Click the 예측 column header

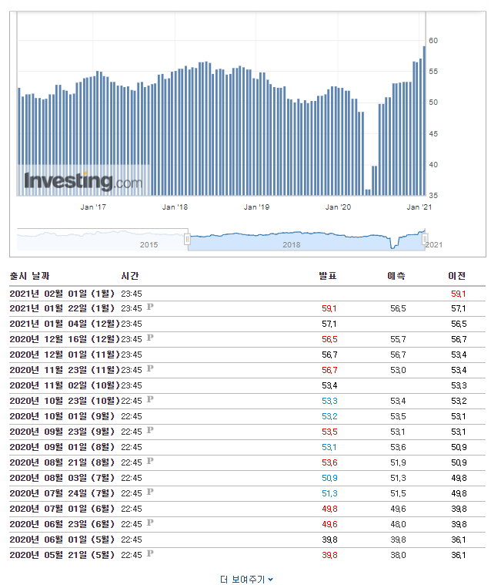pos(396,276)
